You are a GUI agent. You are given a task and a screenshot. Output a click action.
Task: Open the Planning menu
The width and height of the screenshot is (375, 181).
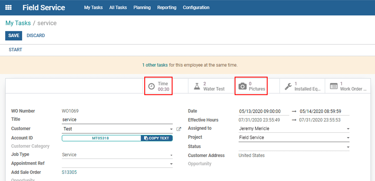pos(142,8)
